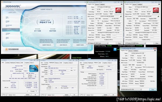This screenshot has width=162, height=102.
Task: Click Validate in CPU-Z window showing MSI mainboard
Action: point(66,95)
